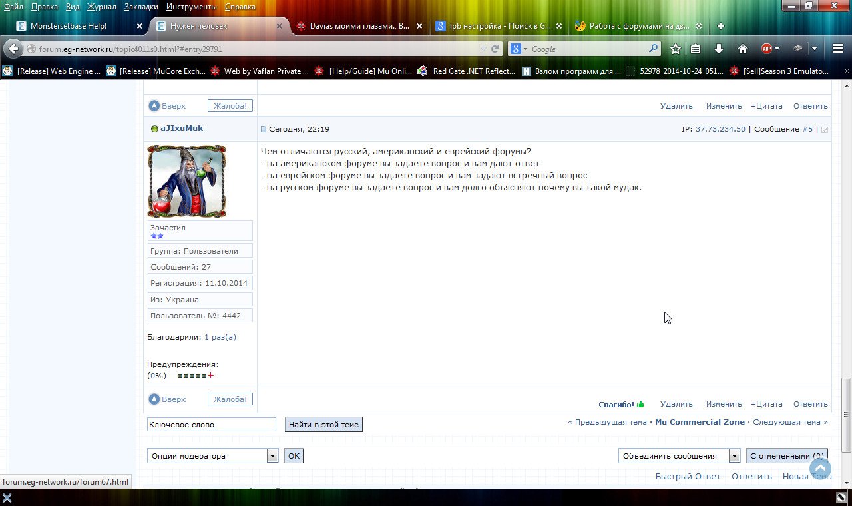Tick the checkbox for message #5
The width and height of the screenshot is (852, 506).
[x=825, y=129]
